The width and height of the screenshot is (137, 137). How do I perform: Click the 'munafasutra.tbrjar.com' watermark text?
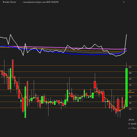point(35,2)
